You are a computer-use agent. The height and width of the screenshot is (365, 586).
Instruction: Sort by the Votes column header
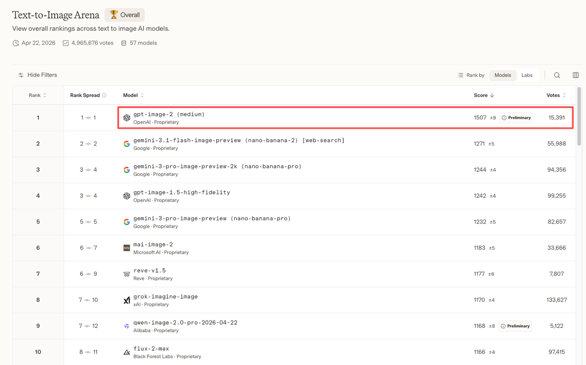(x=556, y=95)
